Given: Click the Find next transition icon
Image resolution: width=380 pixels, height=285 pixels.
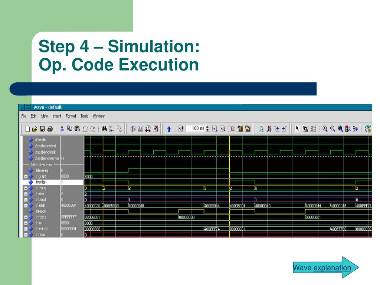Looking at the screenshot, I should point(284,129).
